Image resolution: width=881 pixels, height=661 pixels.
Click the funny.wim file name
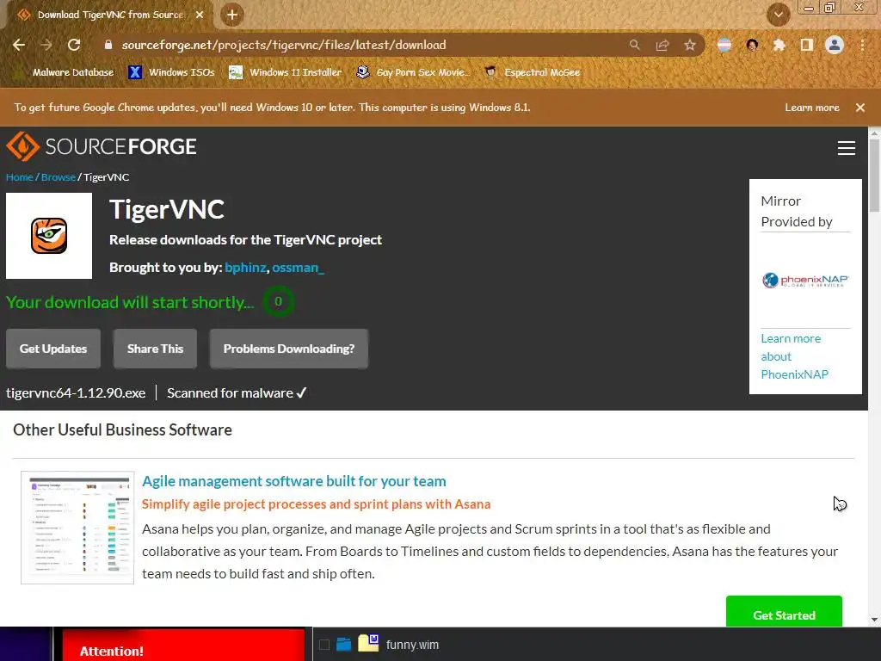pos(412,645)
